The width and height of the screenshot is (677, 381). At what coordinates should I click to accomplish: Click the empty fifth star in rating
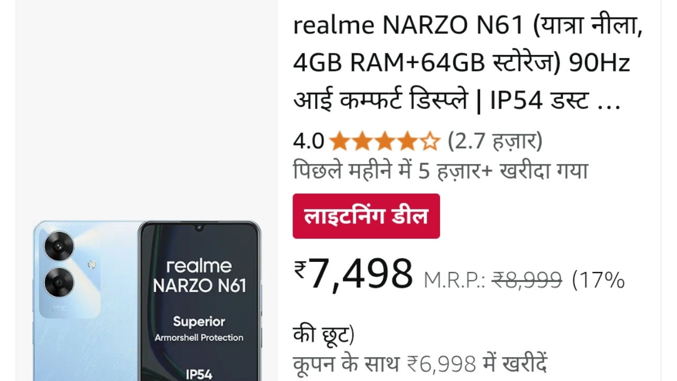[x=431, y=142]
